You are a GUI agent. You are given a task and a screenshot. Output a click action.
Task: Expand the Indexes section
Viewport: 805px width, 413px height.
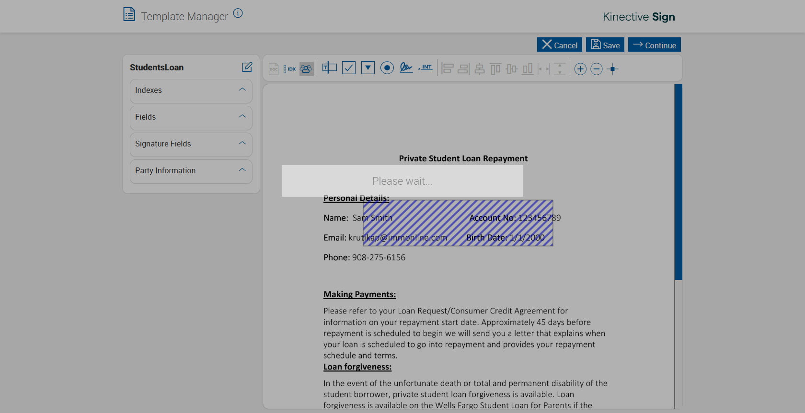click(x=191, y=91)
